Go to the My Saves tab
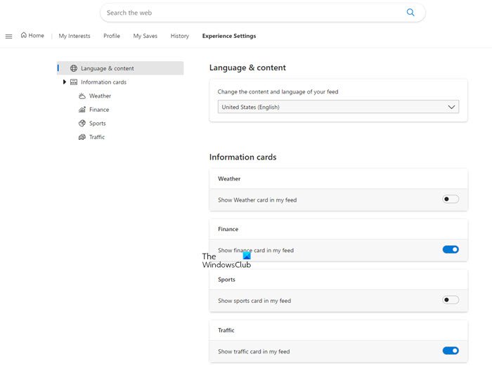The width and height of the screenshot is (492, 371). (x=145, y=36)
